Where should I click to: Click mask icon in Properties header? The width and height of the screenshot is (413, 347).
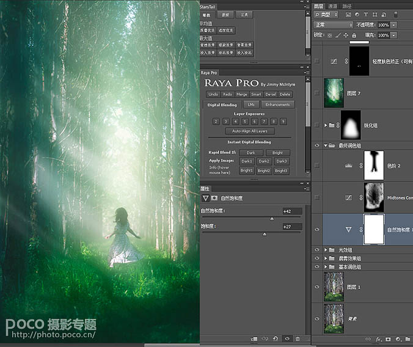[x=214, y=198]
